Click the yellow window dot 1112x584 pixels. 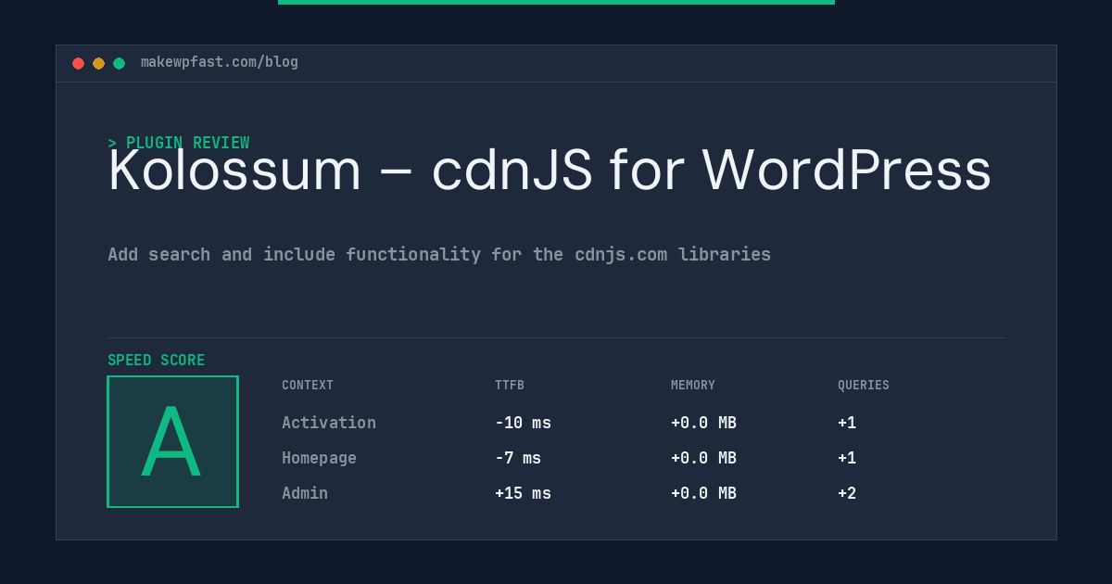98,63
